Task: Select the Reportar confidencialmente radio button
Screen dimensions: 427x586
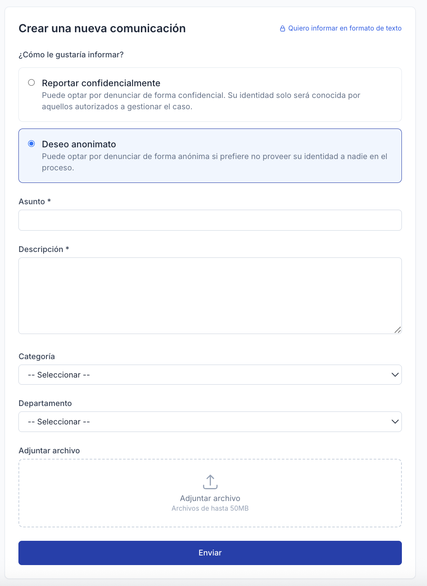Action: pyautogui.click(x=31, y=82)
